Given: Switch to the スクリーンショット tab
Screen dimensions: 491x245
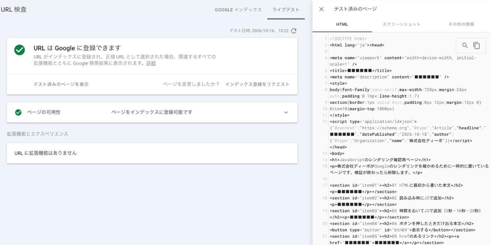Looking at the screenshot, I should [402, 24].
